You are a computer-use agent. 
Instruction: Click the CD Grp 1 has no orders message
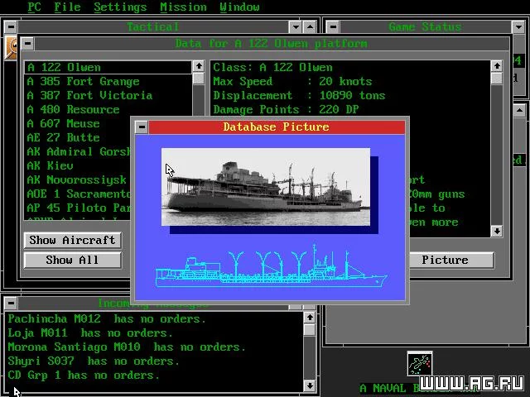tap(83, 375)
